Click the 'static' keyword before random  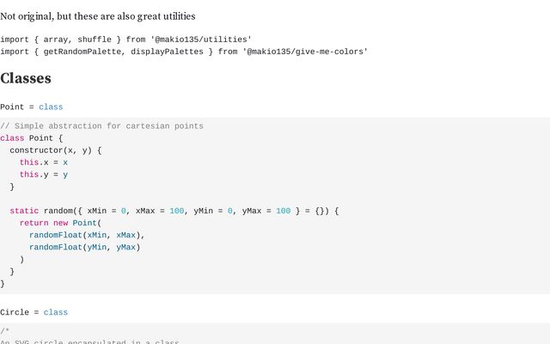pos(24,211)
